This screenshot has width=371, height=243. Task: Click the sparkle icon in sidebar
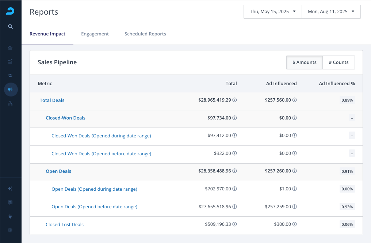tap(10, 189)
